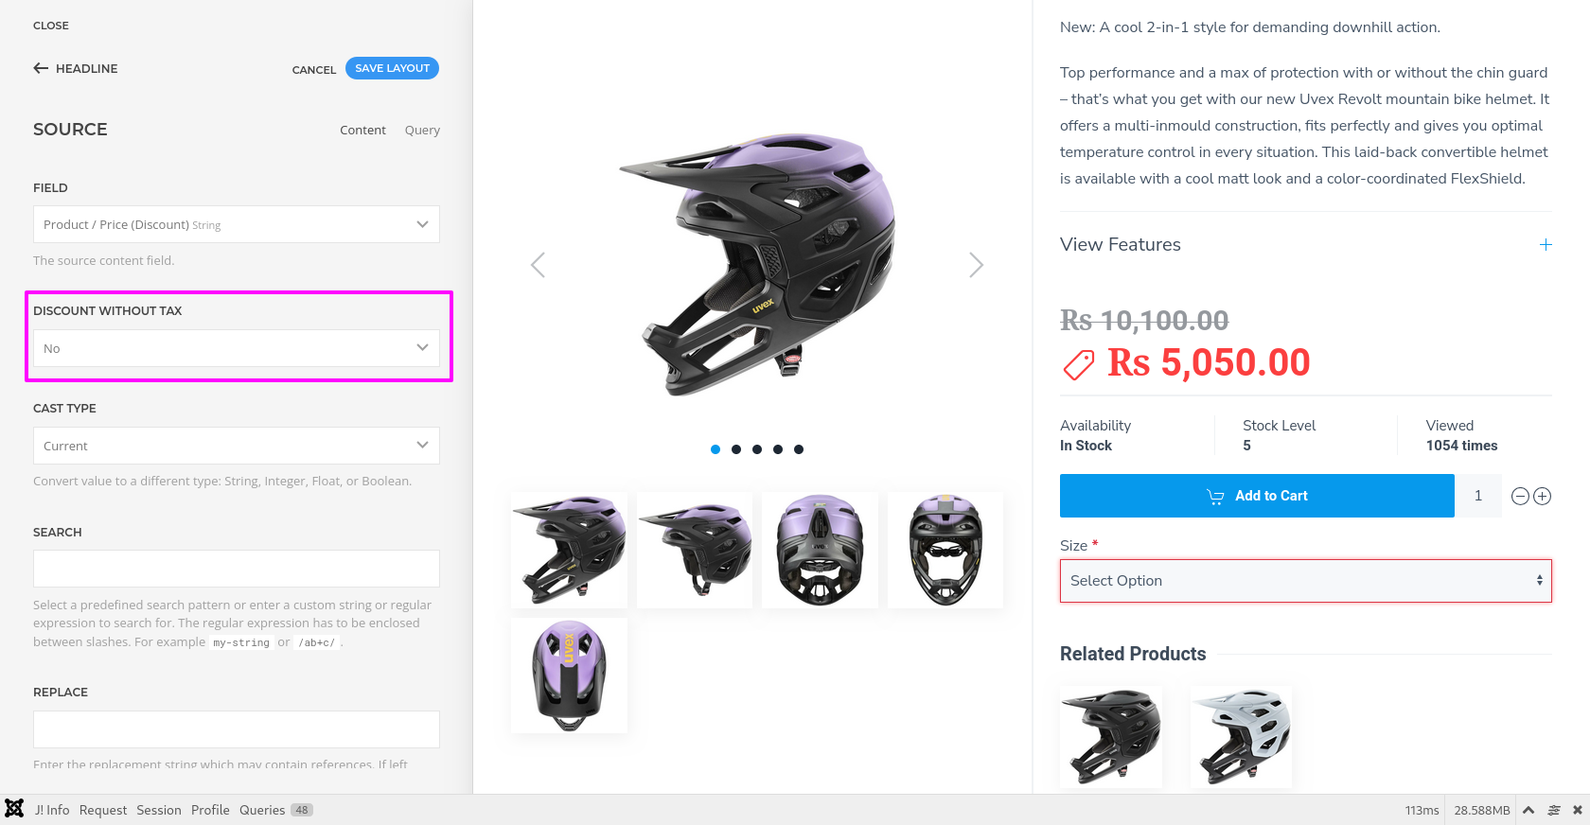Increase quantity with plus icon
1590x825 pixels.
click(x=1542, y=497)
